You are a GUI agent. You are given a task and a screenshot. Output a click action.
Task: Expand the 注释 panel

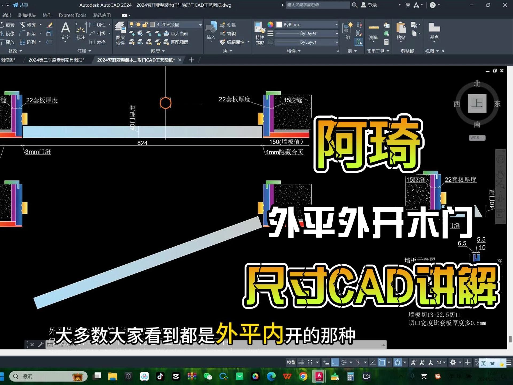pos(84,51)
